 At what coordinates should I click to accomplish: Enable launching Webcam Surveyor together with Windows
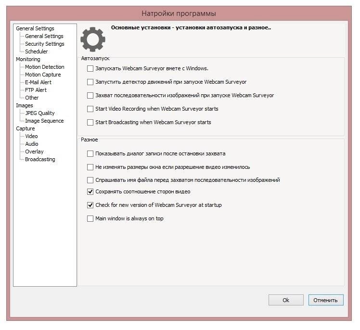coord(90,69)
